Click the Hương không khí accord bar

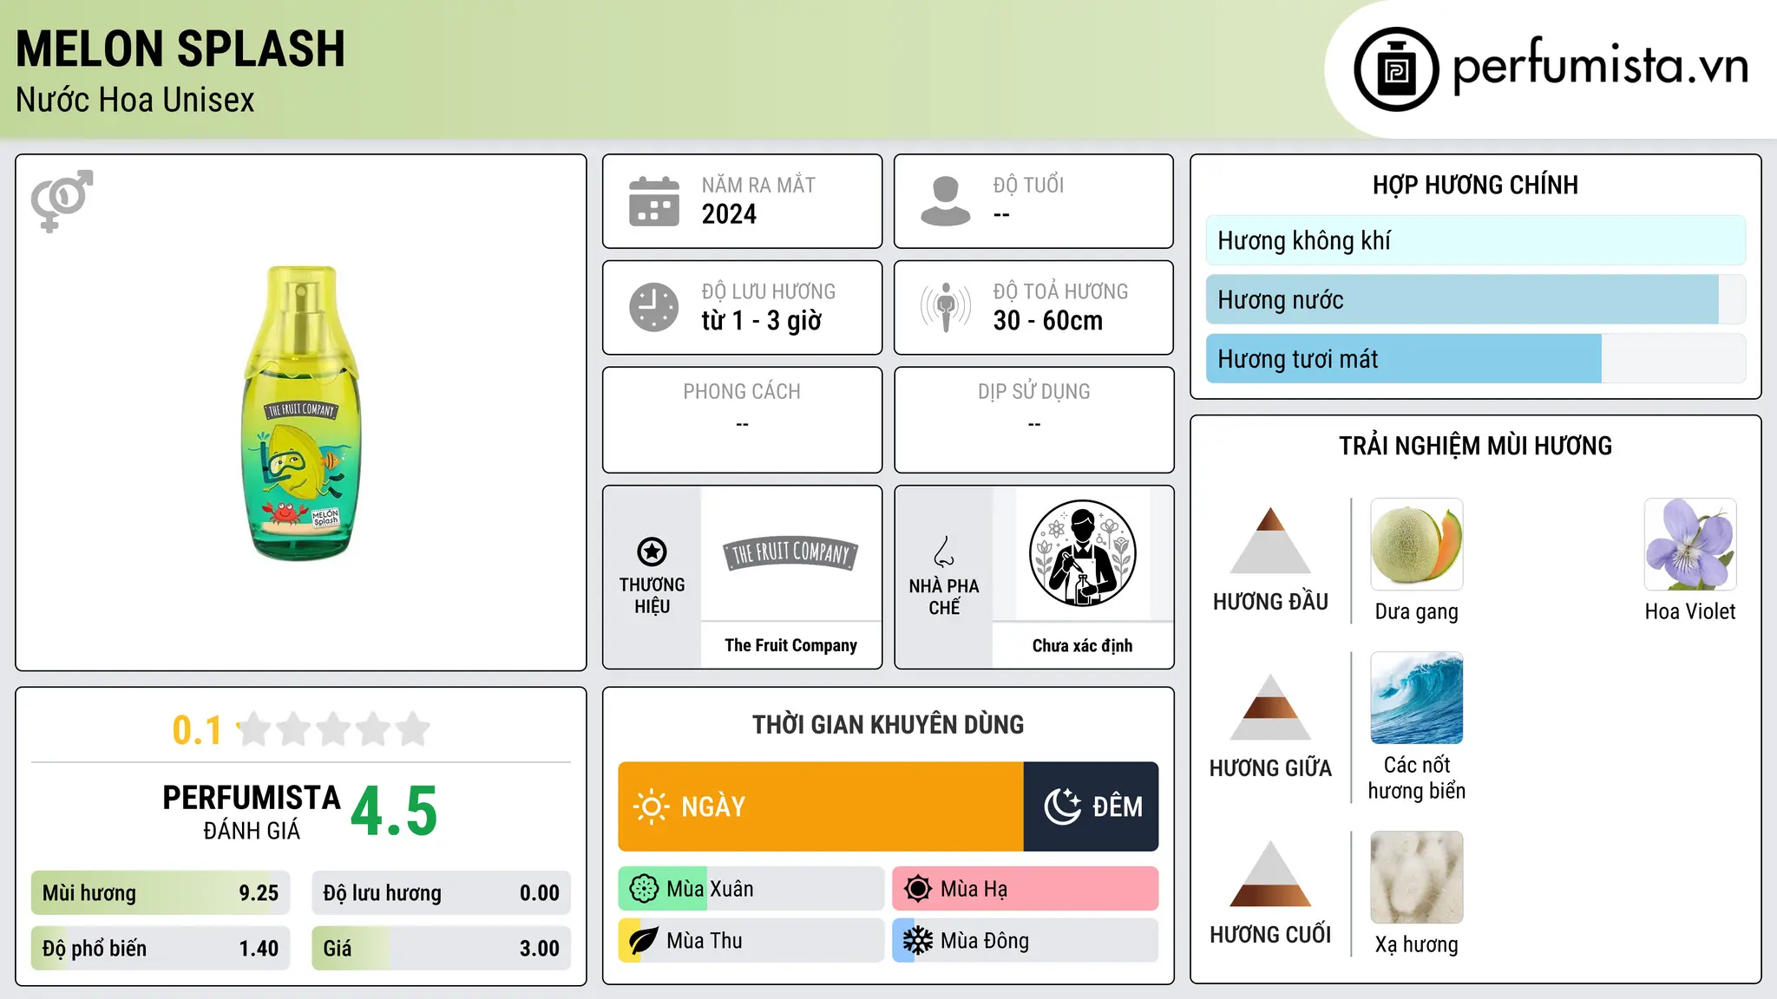pyautogui.click(x=1475, y=241)
